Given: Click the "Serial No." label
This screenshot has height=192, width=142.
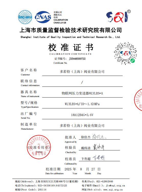Looking at the screenshot, I should pos(26,118).
